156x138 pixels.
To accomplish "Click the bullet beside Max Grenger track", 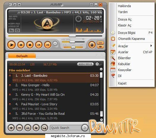I will pyautogui.click(x=10, y=85).
